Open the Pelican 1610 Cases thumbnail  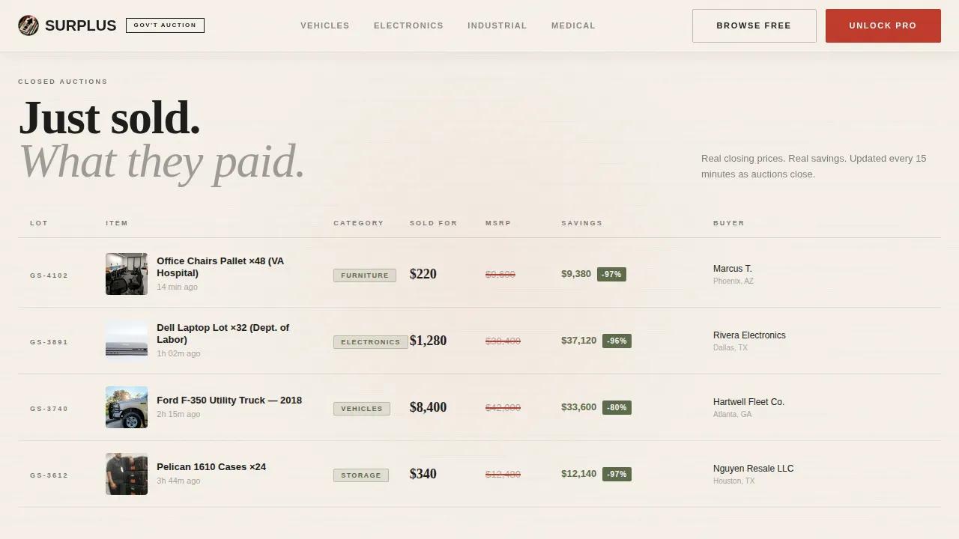(127, 474)
